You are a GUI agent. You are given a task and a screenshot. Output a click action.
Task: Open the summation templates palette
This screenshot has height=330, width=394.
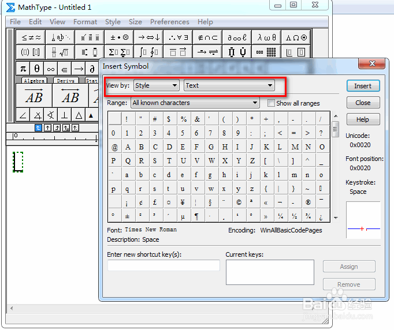click(x=119, y=52)
